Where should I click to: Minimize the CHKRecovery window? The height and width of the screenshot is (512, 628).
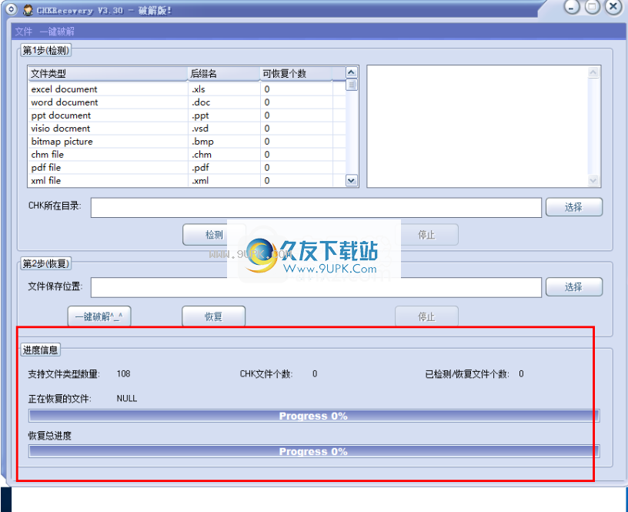(572, 6)
